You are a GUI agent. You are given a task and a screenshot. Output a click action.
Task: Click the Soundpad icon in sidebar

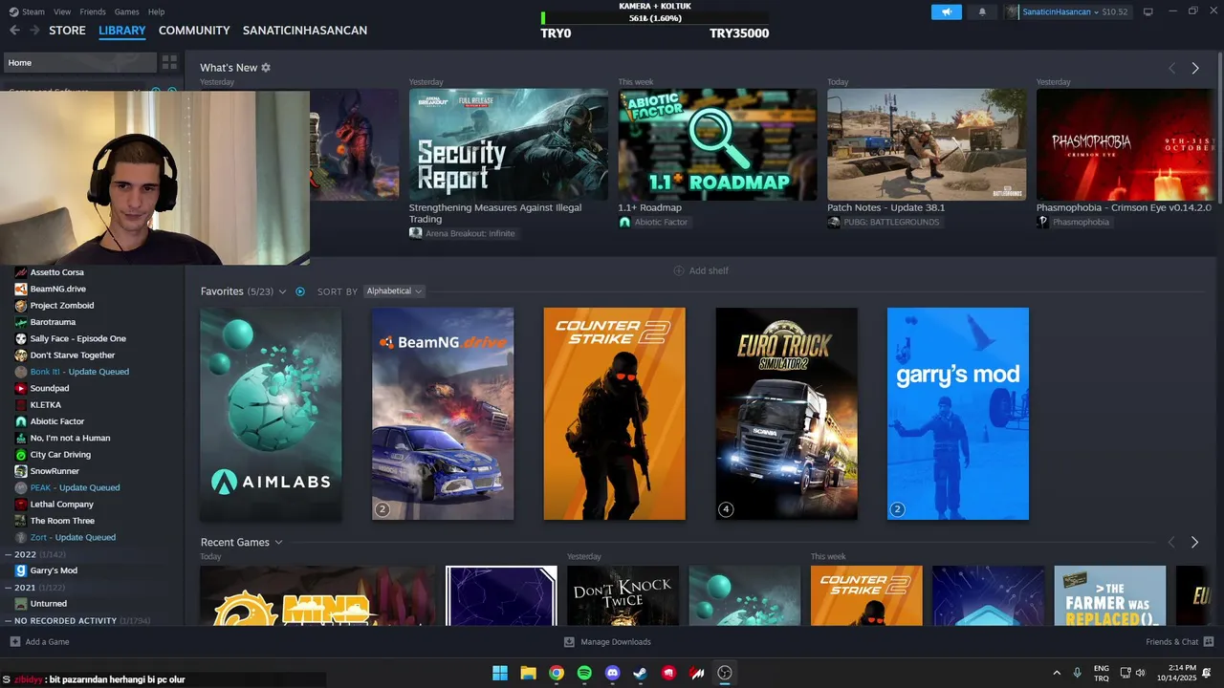click(x=21, y=388)
